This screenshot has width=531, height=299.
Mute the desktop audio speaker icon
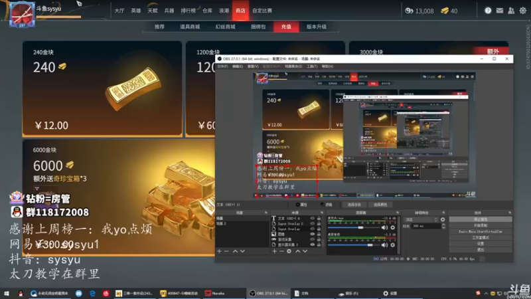click(x=384, y=245)
